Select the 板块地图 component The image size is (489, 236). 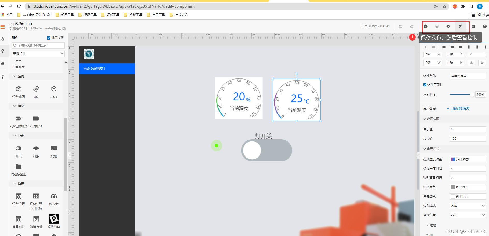(54, 221)
